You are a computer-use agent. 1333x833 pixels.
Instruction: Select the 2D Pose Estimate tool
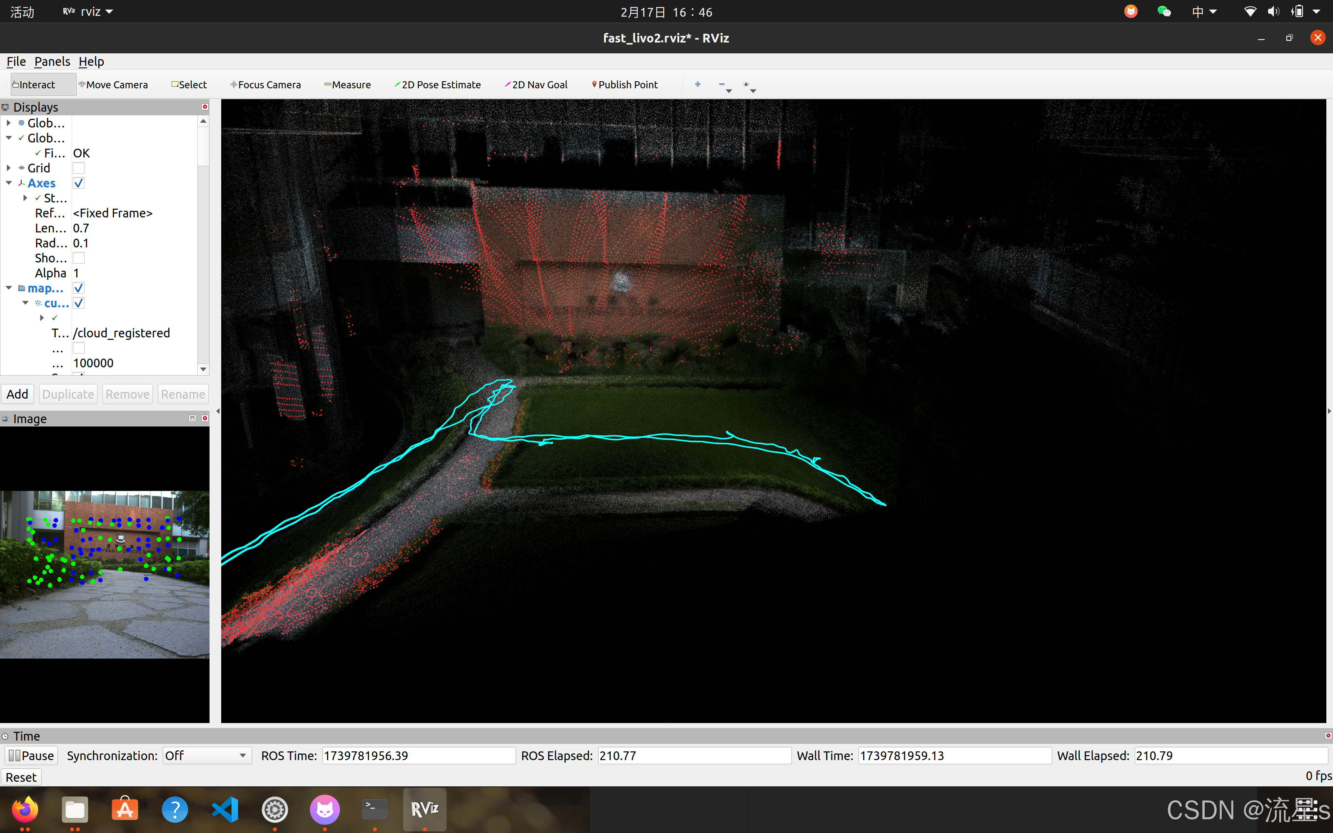click(438, 84)
